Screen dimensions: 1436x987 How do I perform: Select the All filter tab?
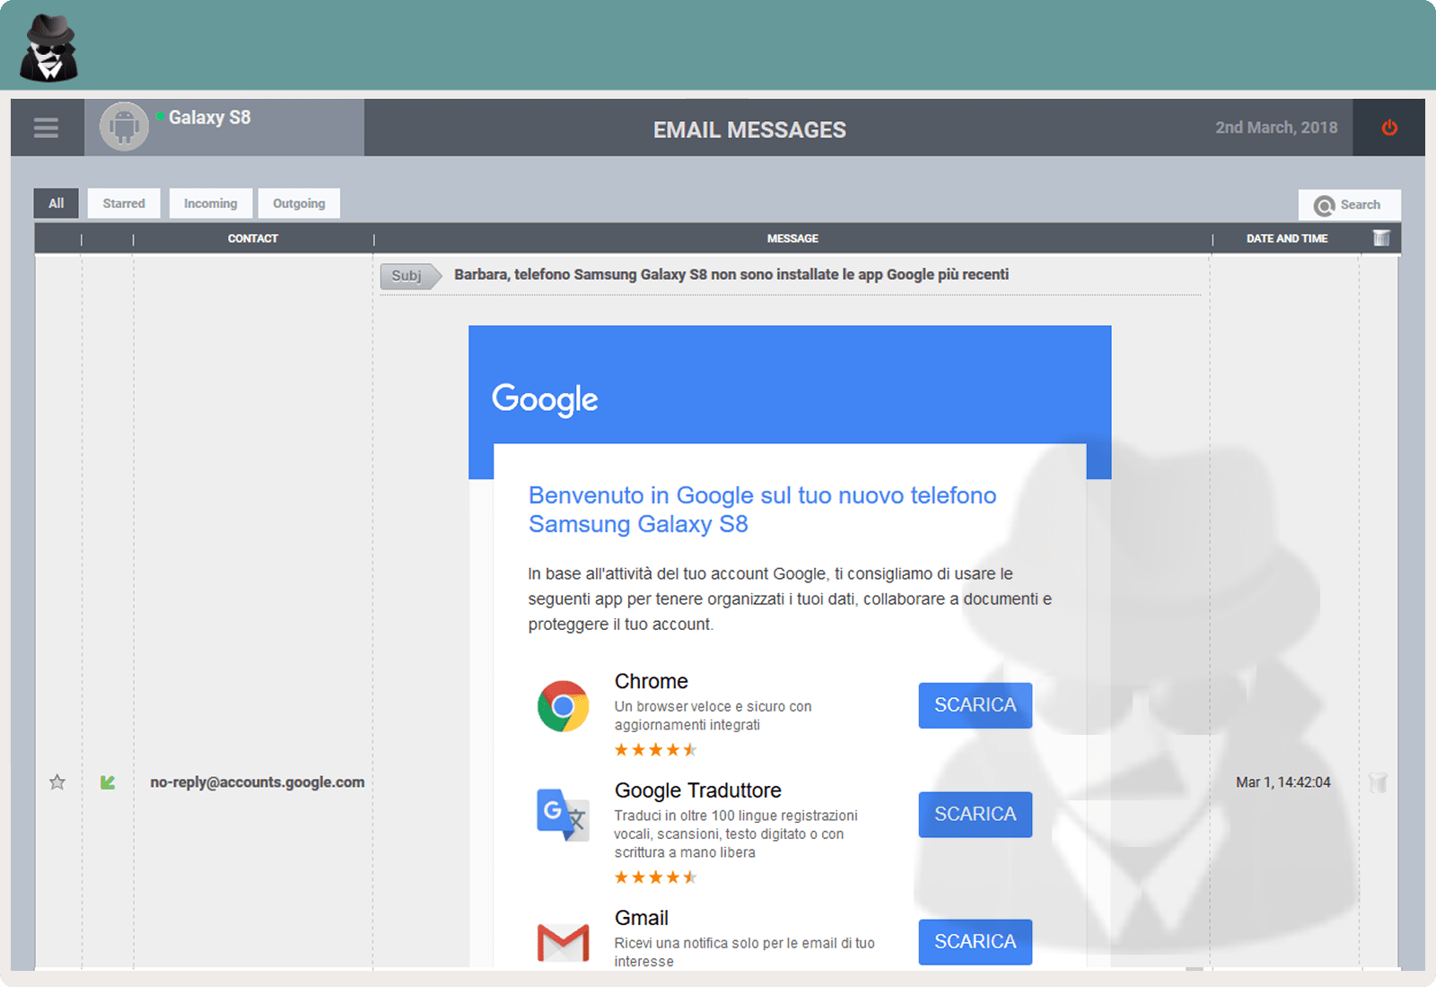tap(57, 204)
